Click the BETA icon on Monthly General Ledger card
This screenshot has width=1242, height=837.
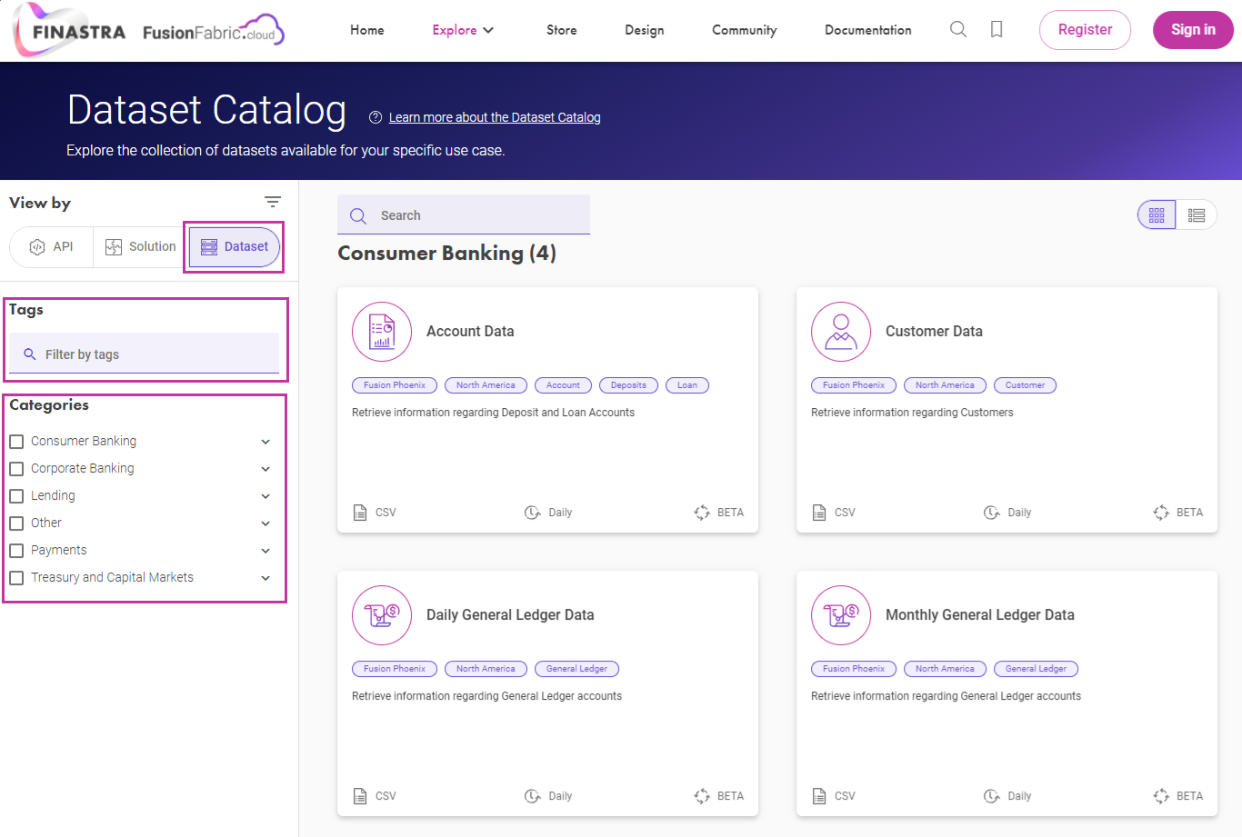point(1161,796)
